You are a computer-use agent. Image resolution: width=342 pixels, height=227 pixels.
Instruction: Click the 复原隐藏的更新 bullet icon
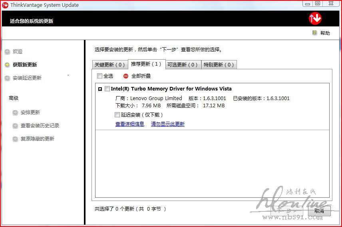click(15, 139)
